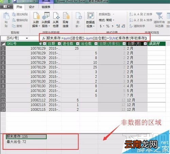Screen dimensions: 170x154
Task: Open the PivotTable (数据透视表) button
Action: 90,20
